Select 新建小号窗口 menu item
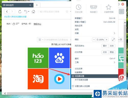Viewport: 128px width, 98px height. pos(95,22)
